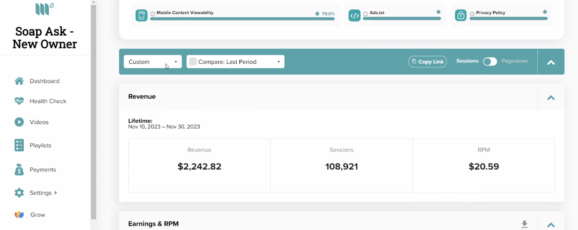Click the Mobile Content Viewability progress bar
The image size is (578, 230).
tap(242, 19)
